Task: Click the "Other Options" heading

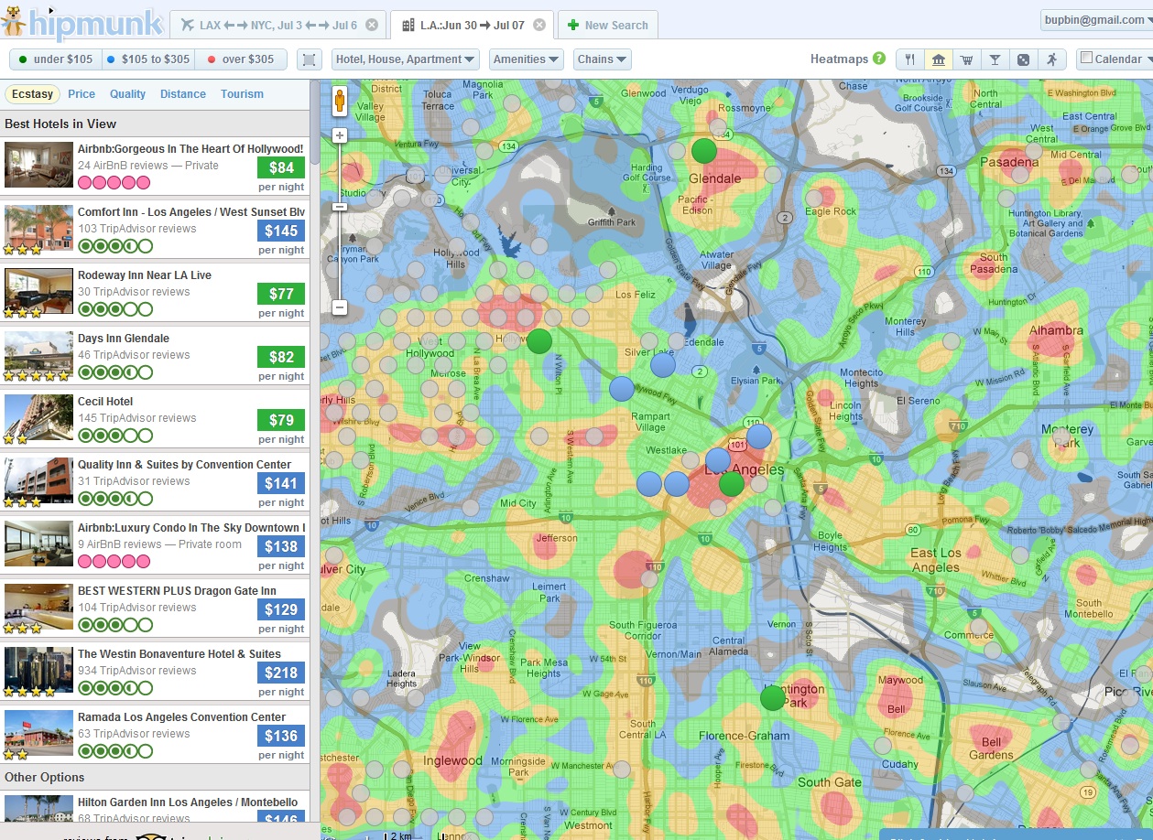Action: (45, 777)
